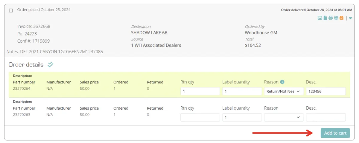Screen dimensions: 359x143
Task: View the order document icon
Action: click(x=325, y=18)
